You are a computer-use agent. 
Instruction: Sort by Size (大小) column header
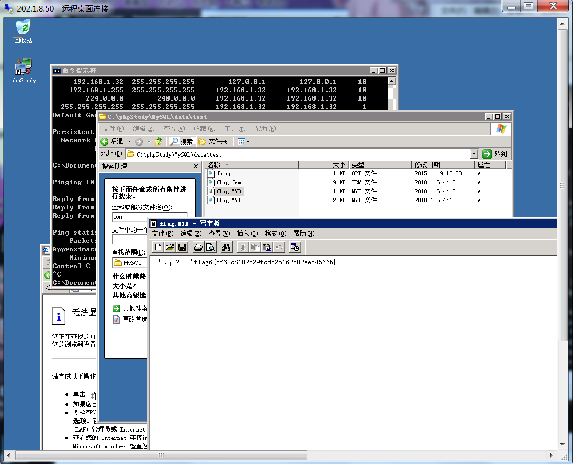pos(323,165)
